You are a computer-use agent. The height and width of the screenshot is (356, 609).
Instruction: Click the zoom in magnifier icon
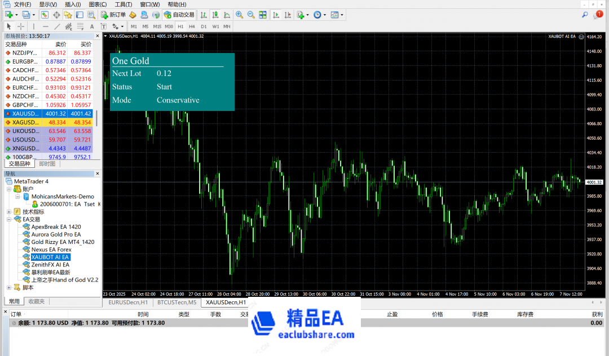(x=239, y=15)
